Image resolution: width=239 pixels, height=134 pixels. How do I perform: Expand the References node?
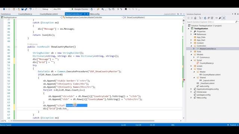191,34
